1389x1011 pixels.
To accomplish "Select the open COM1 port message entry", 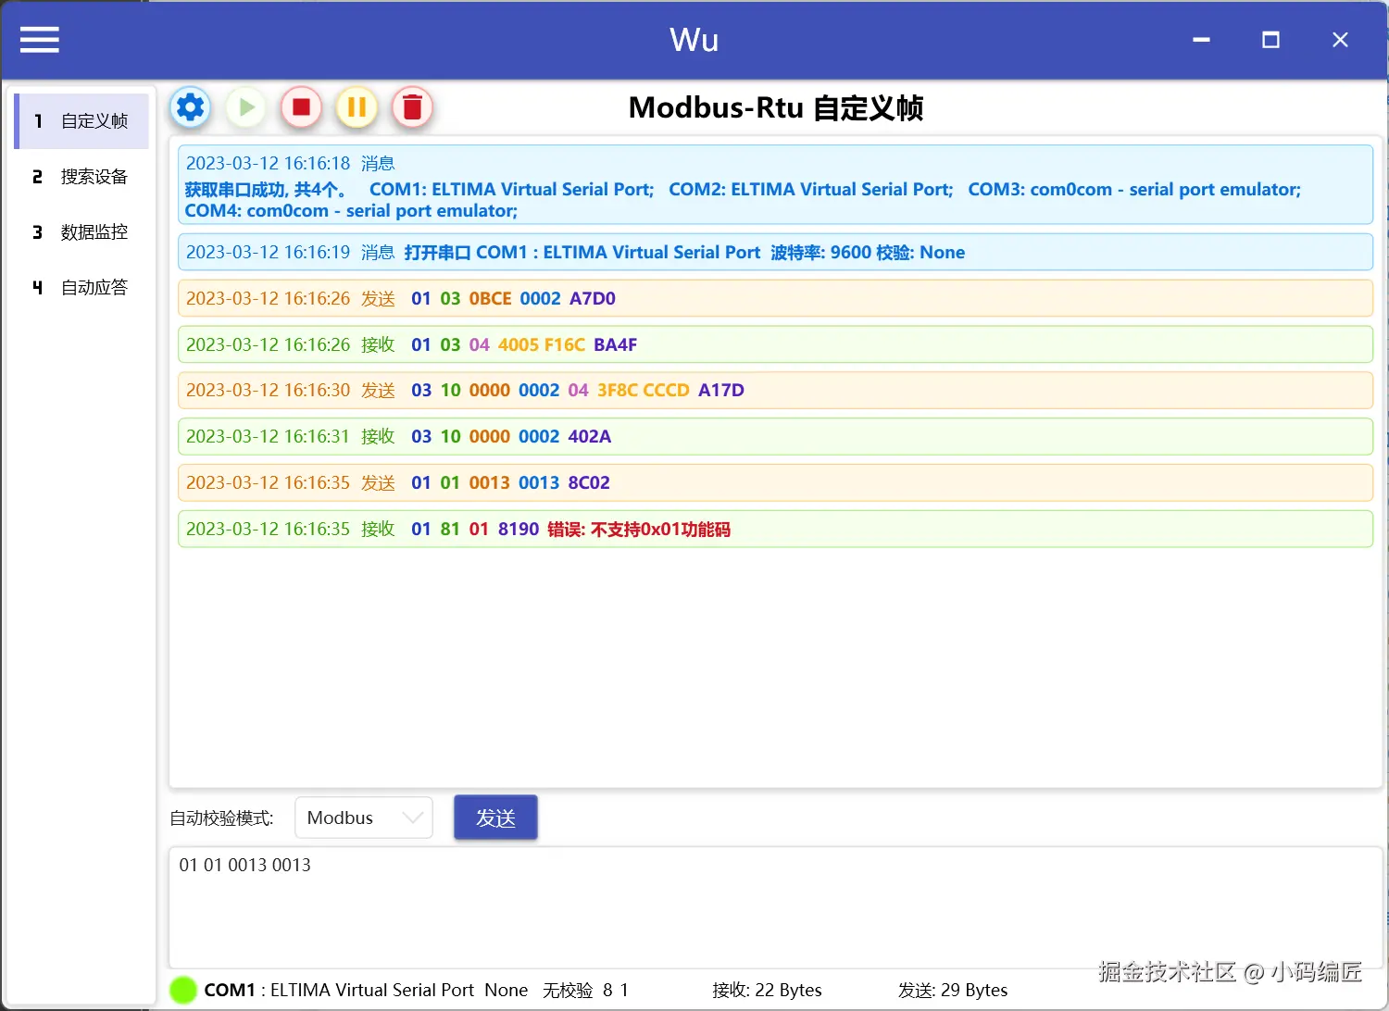I will click(x=774, y=253).
